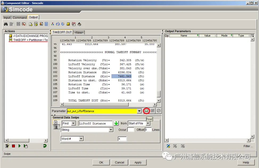The image size is (259, 168).
Task: Open the Find action dropdown
Action: 73,123
